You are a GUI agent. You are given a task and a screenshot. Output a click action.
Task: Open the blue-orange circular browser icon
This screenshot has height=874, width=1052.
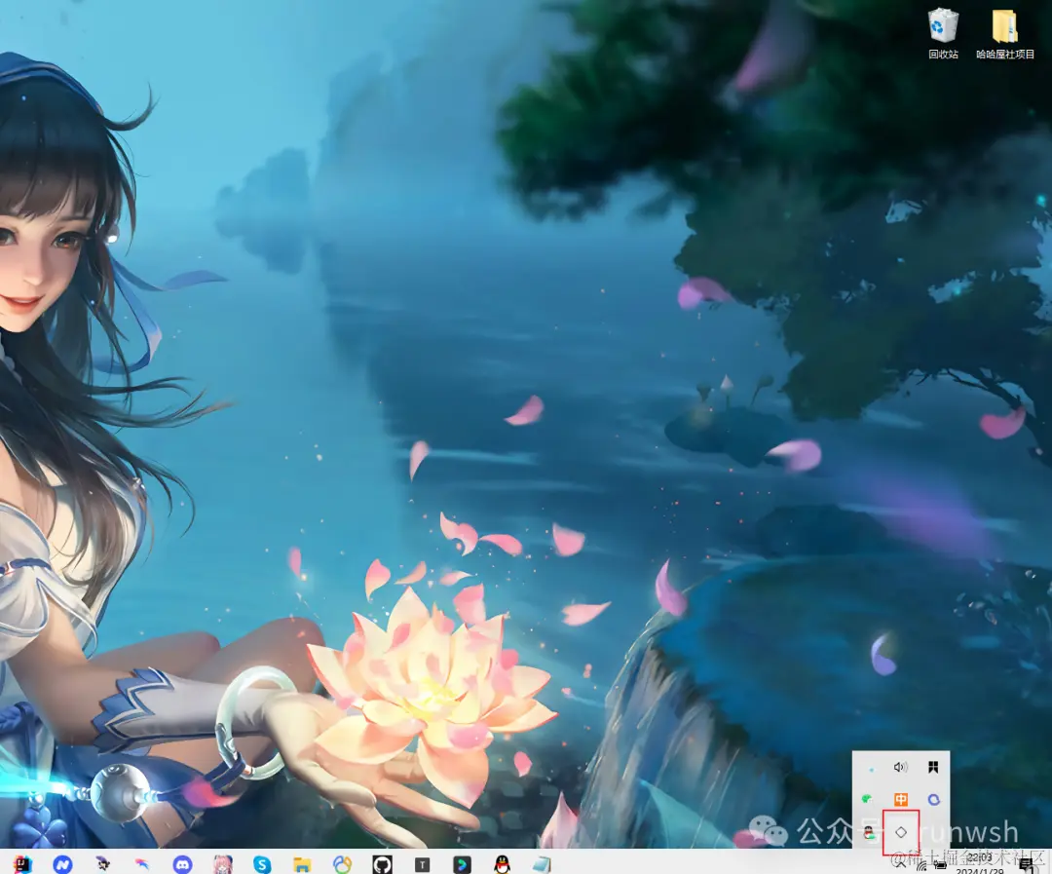click(342, 864)
